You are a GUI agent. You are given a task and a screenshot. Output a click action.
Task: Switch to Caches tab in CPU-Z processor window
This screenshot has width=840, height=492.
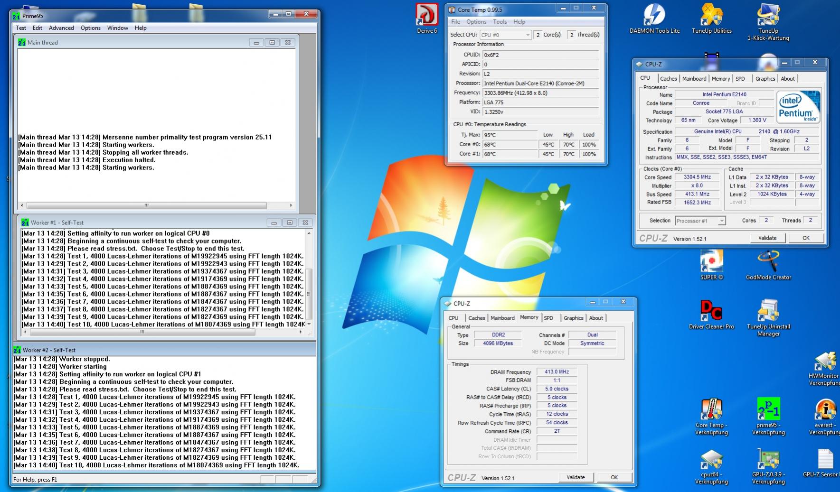point(668,79)
